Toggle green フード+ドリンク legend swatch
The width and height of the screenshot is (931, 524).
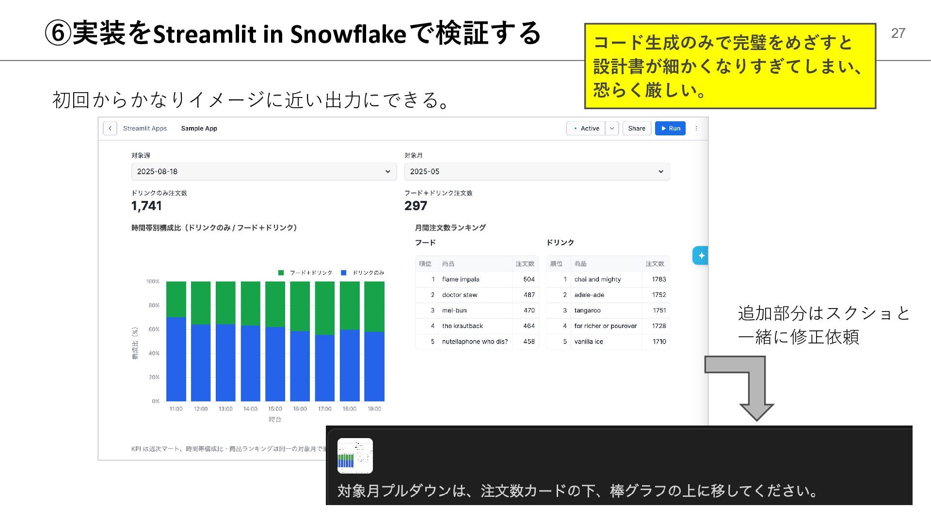281,273
